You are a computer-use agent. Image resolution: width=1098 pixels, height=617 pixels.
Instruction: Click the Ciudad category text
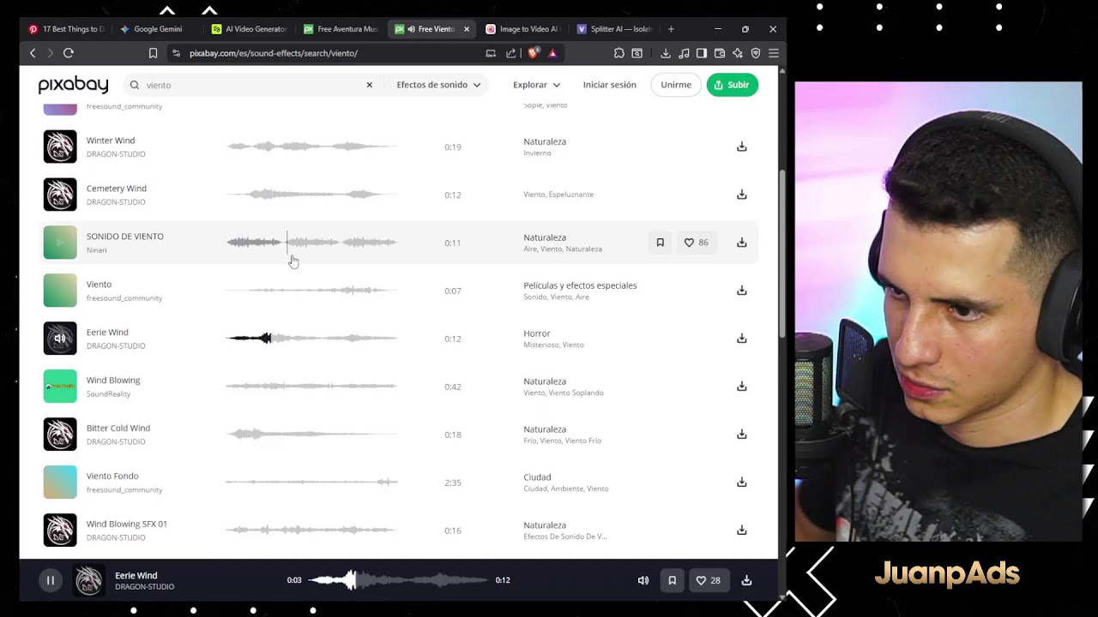(x=537, y=477)
